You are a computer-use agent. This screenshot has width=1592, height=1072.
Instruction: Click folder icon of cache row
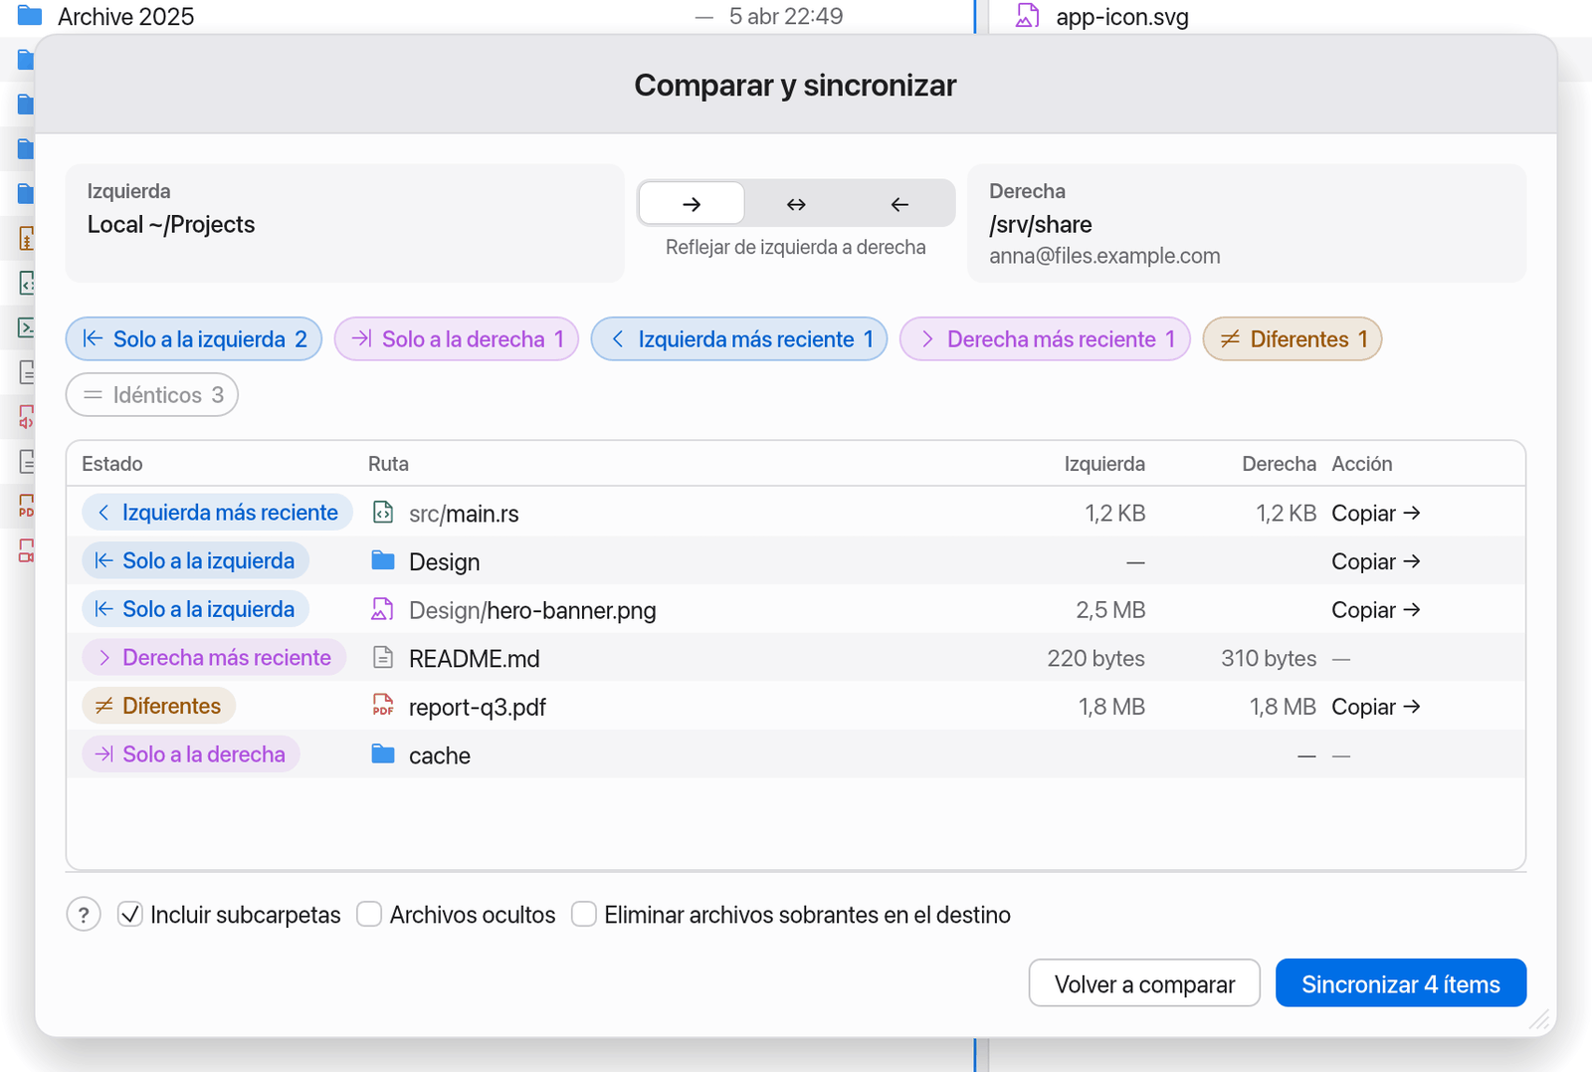pos(383,753)
